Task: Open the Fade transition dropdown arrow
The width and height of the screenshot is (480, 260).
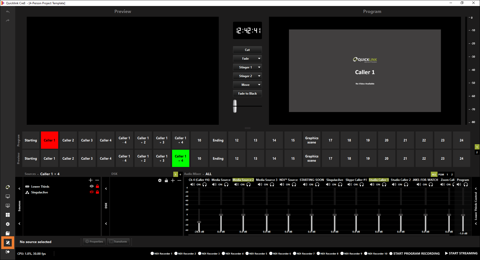Action: [259, 59]
